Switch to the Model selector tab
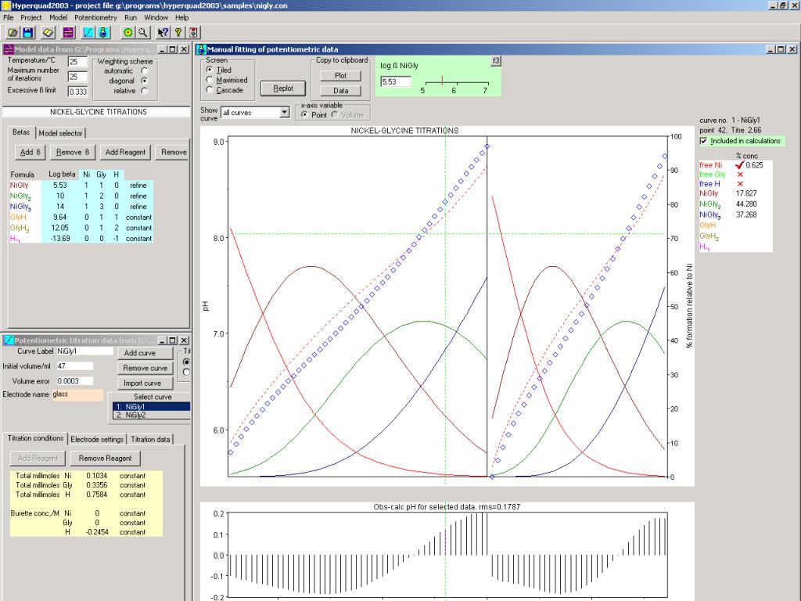The image size is (801, 601). [60, 133]
